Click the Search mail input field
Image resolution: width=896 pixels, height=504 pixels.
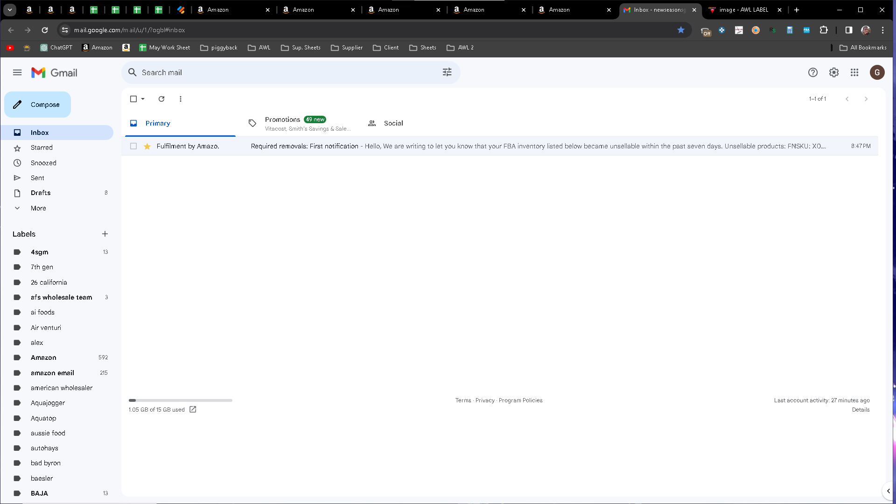click(x=289, y=72)
